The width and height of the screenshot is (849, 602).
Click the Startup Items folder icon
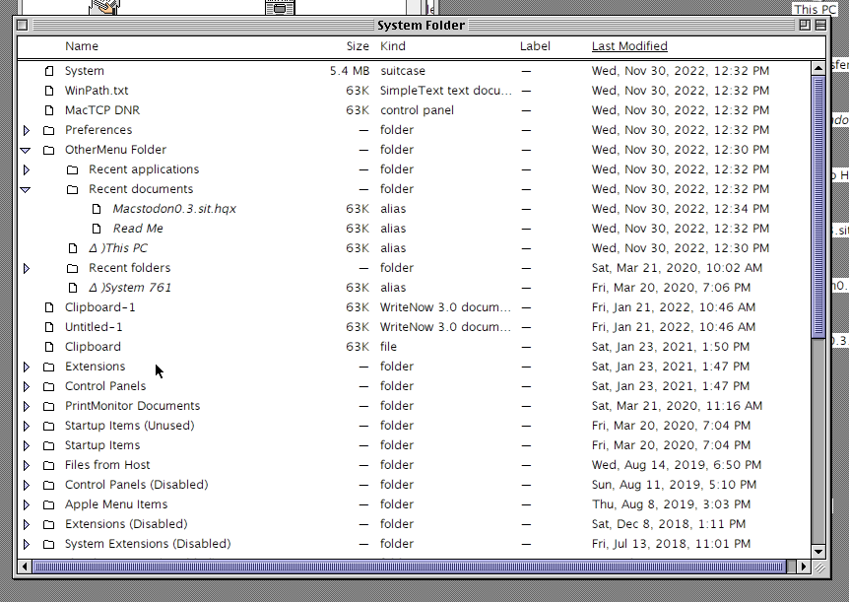pos(51,445)
